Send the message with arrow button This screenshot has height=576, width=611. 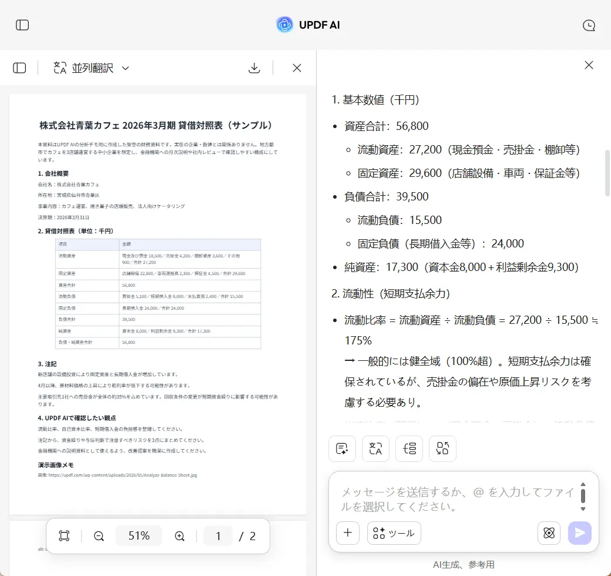579,533
